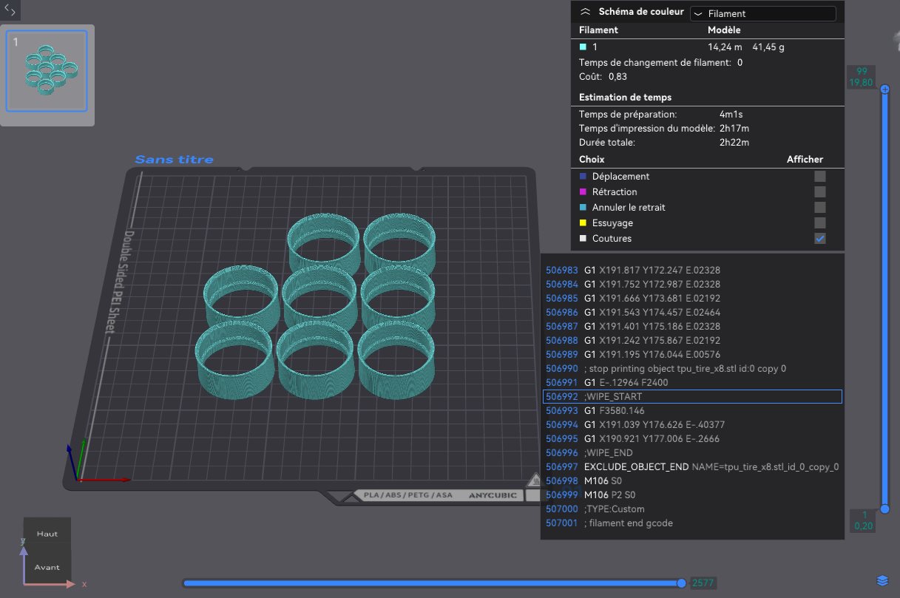Image resolution: width=900 pixels, height=598 pixels.
Task: Click the top handle of layer slider
Action: coord(885,89)
